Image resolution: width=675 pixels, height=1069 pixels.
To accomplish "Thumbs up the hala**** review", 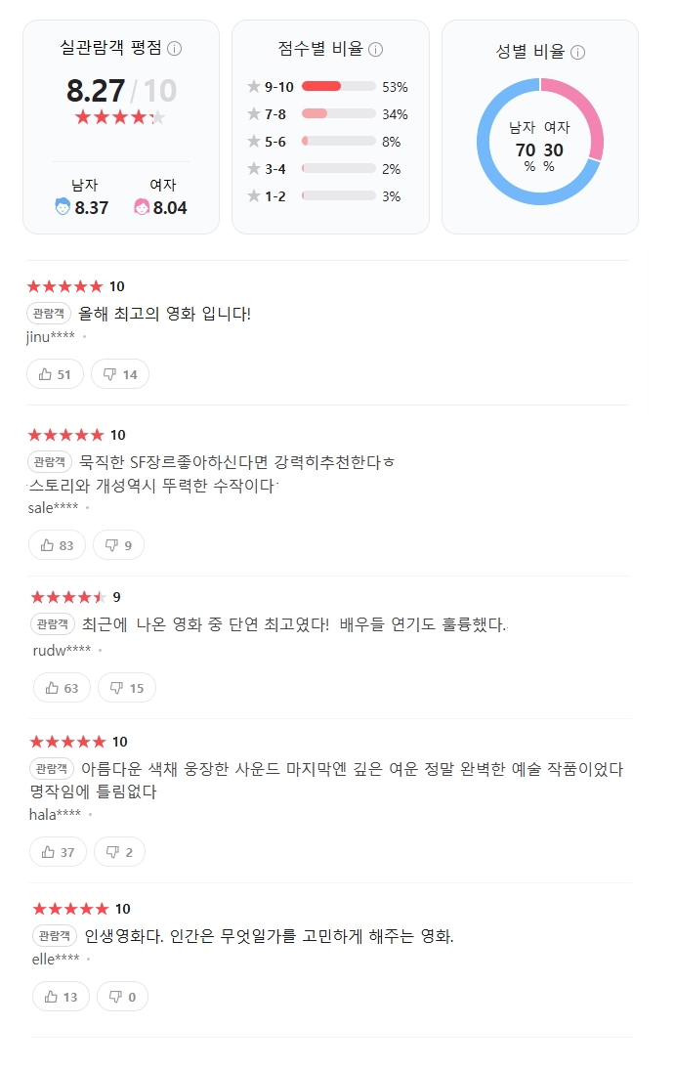I will tap(58, 852).
